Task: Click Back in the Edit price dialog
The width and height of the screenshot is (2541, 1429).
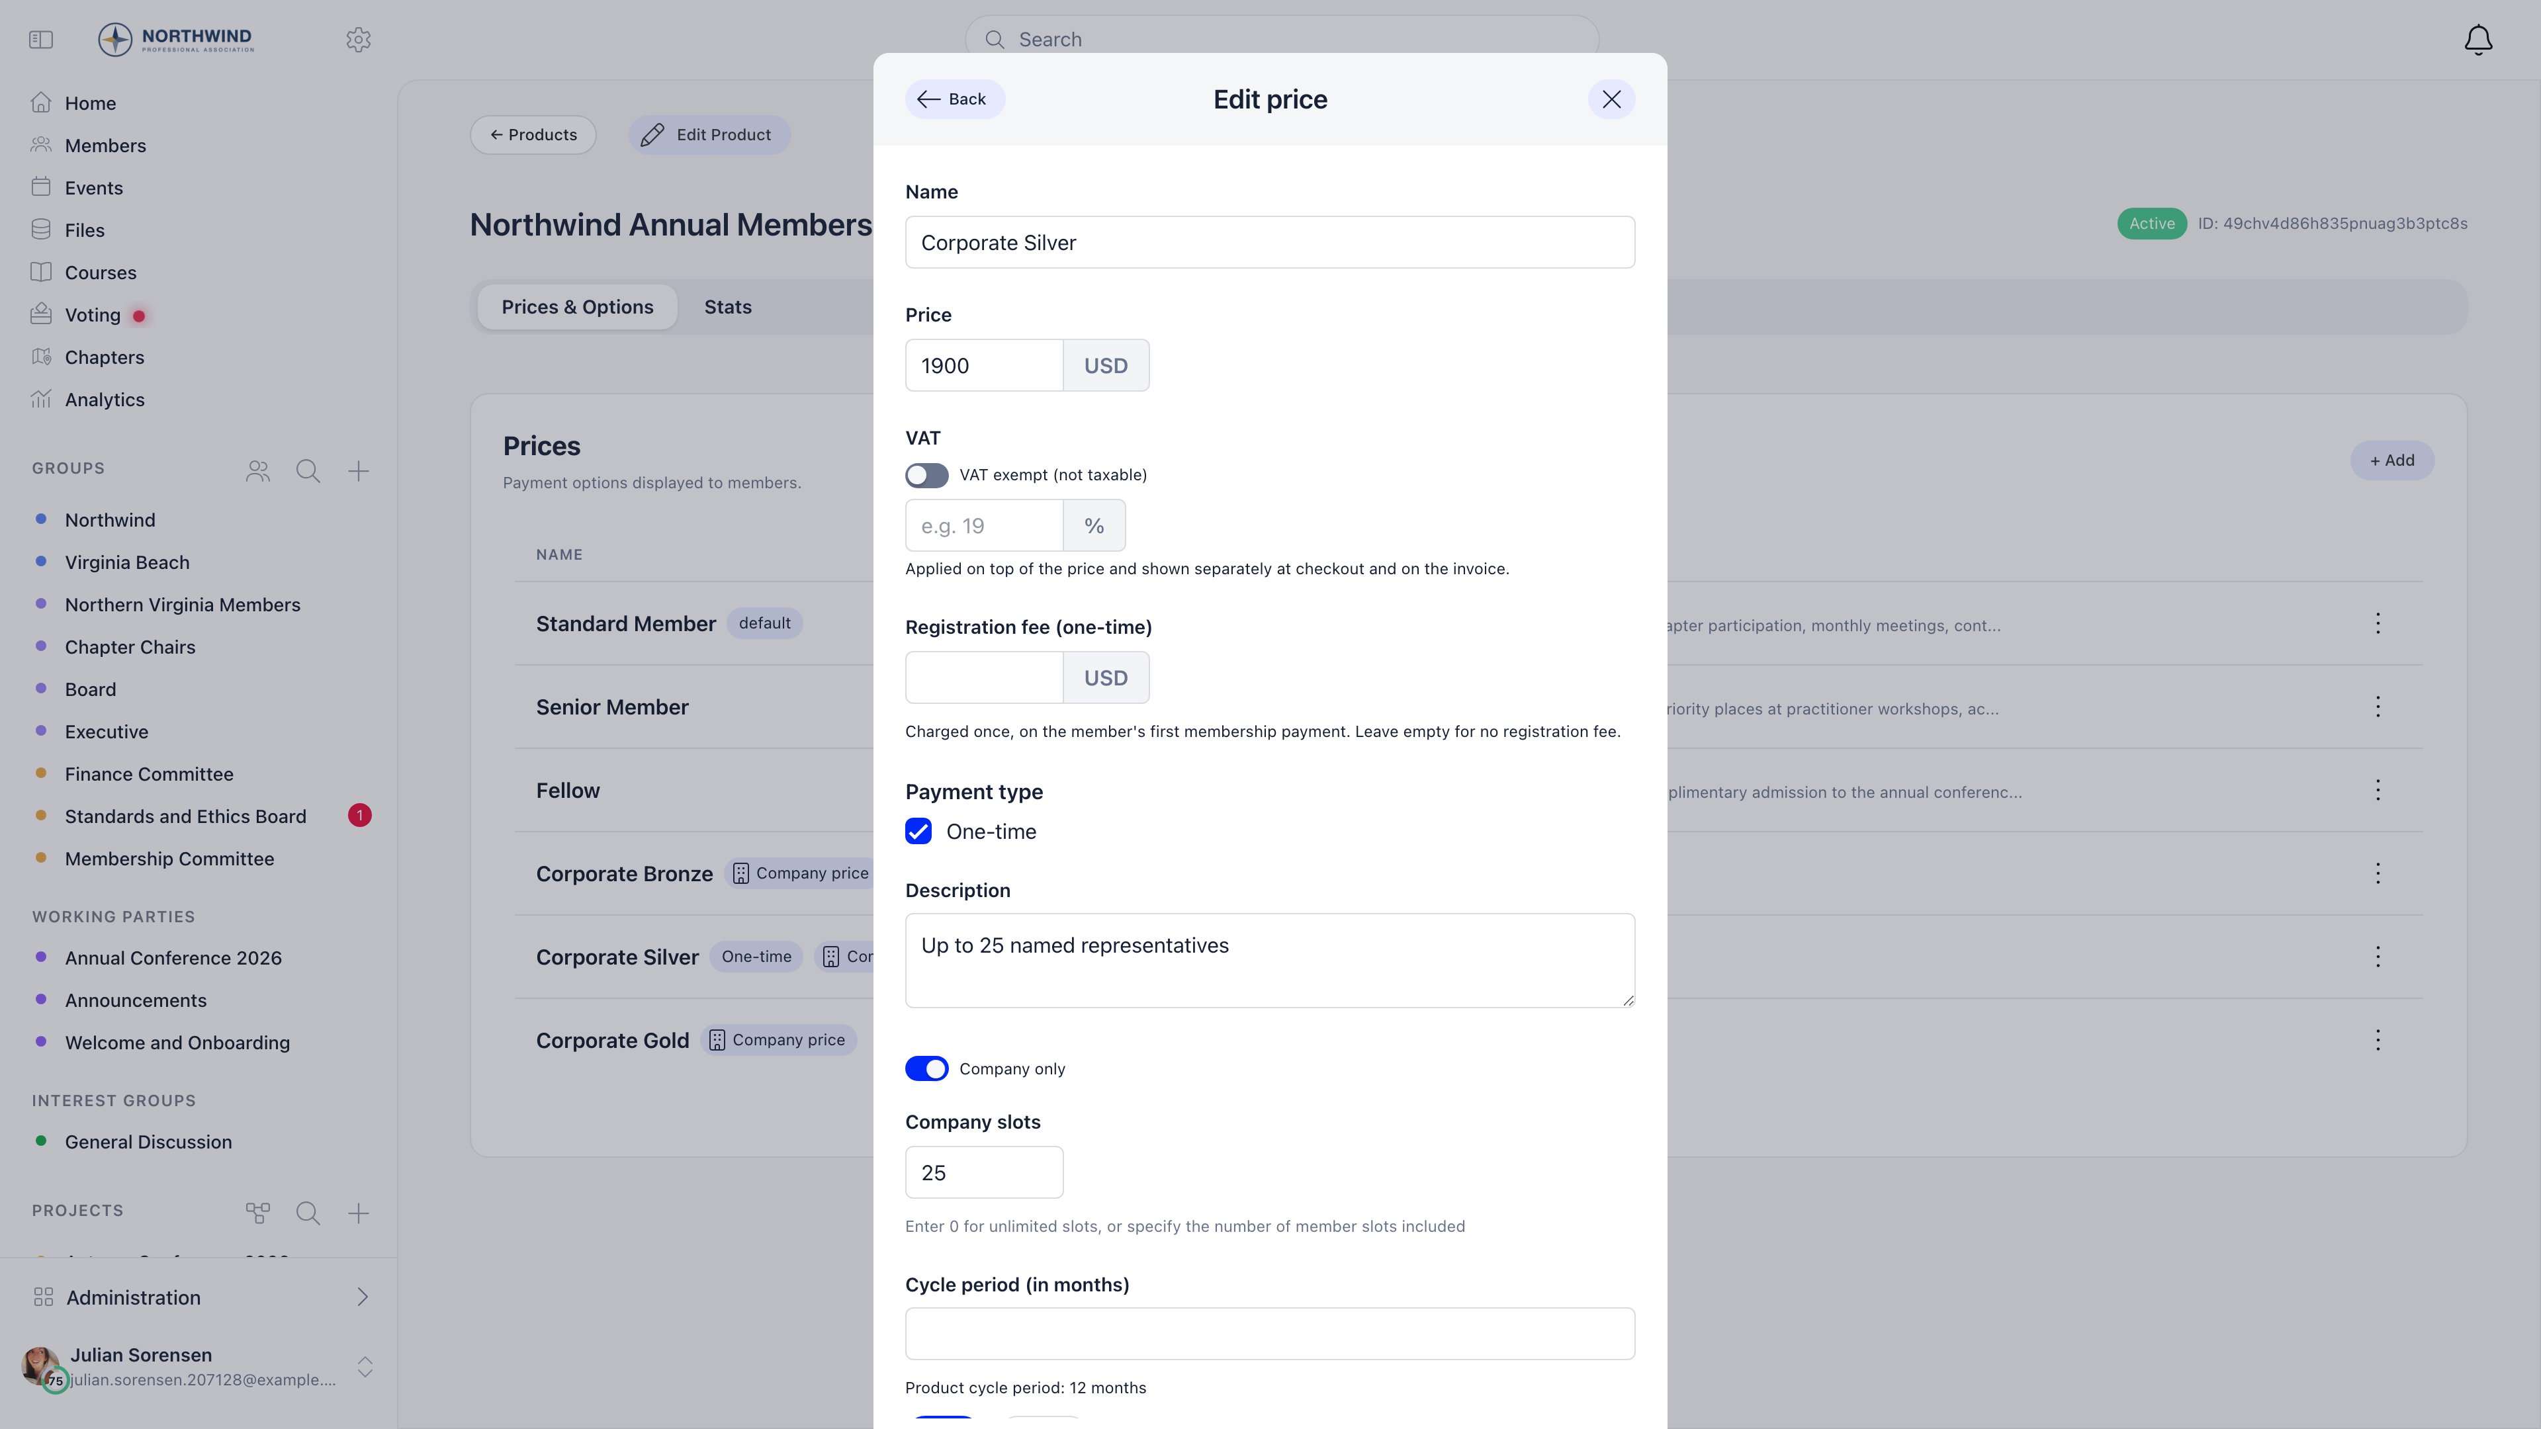Action: pyautogui.click(x=955, y=100)
